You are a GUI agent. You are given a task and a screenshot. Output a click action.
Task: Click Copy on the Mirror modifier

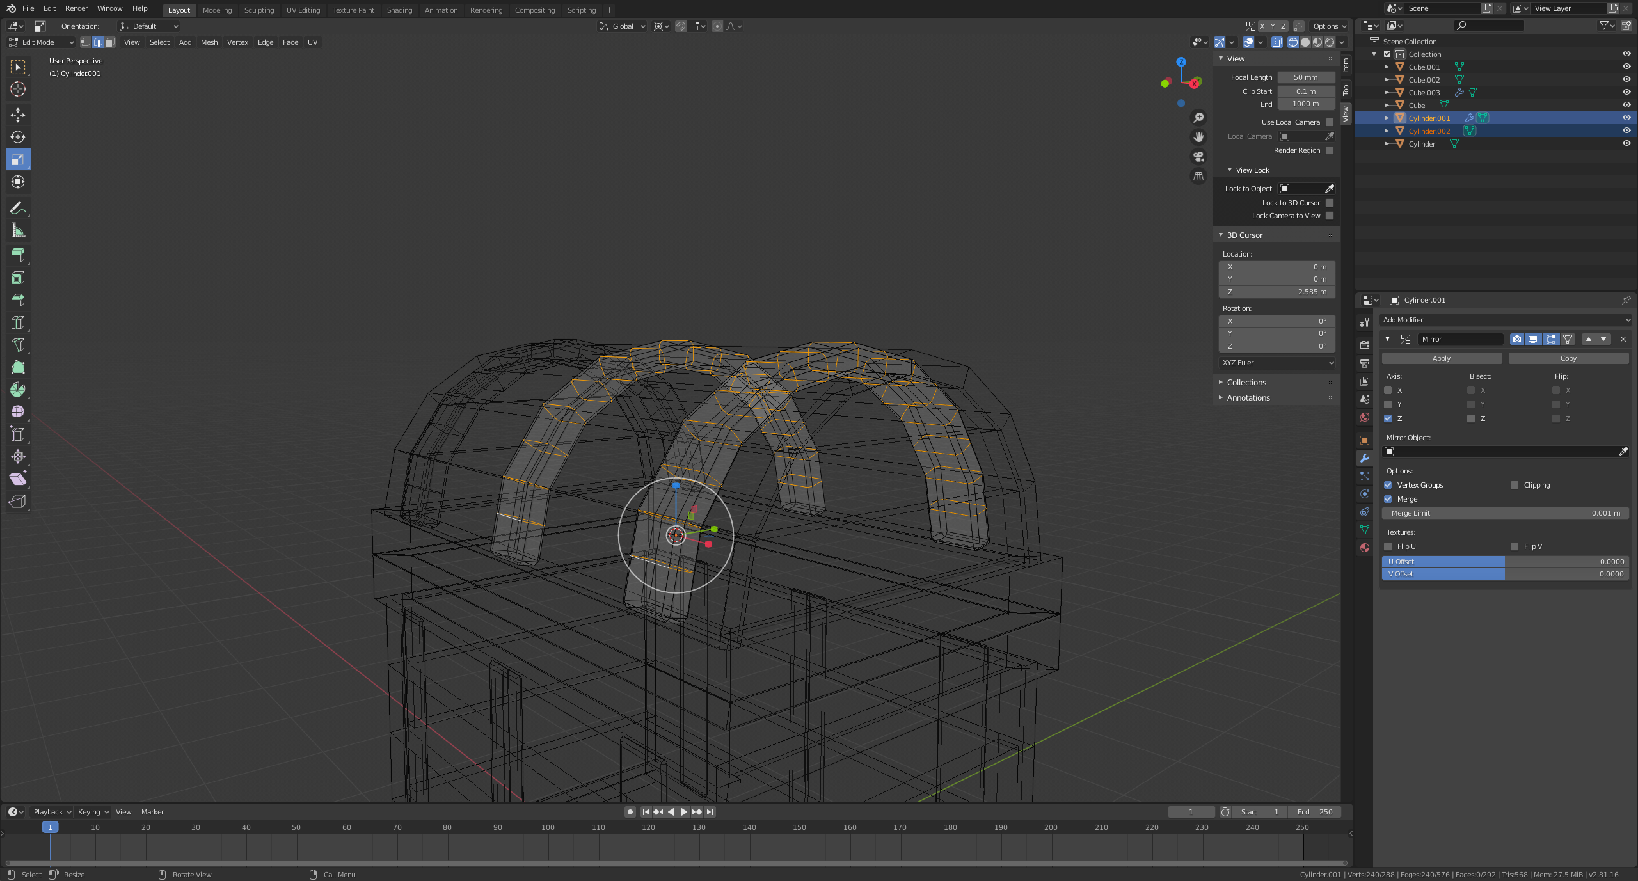1568,358
